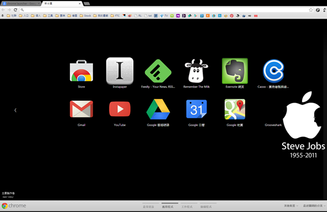
Task: Expand the recently closed tabs menu
Action: pyautogui.click(x=315, y=206)
